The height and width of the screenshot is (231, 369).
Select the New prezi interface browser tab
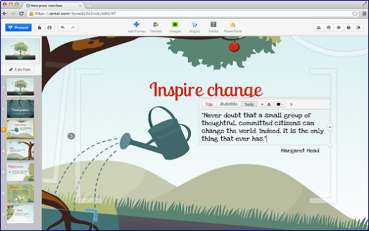(x=53, y=6)
